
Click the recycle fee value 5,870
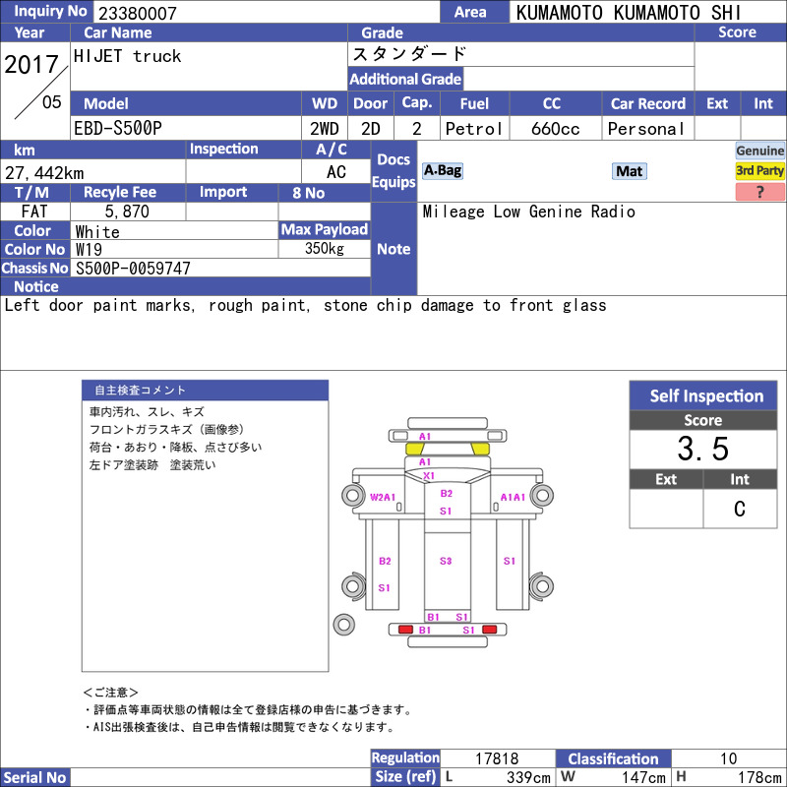coord(127,212)
